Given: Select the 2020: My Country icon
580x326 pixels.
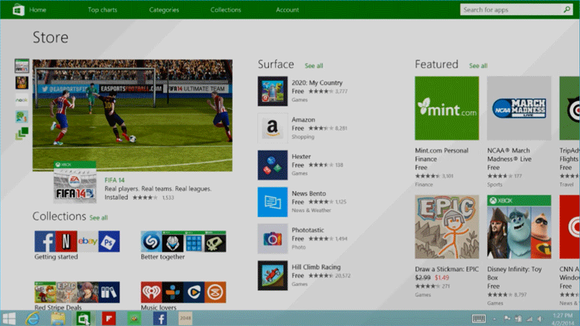Looking at the screenshot, I should click(272, 91).
